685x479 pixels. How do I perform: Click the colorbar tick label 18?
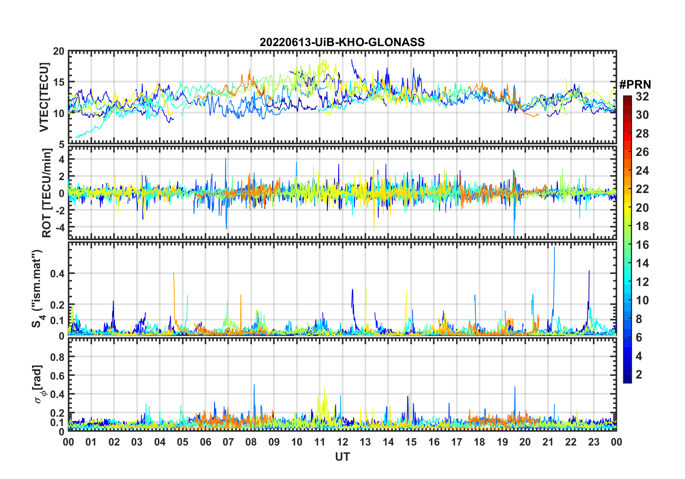coord(642,226)
